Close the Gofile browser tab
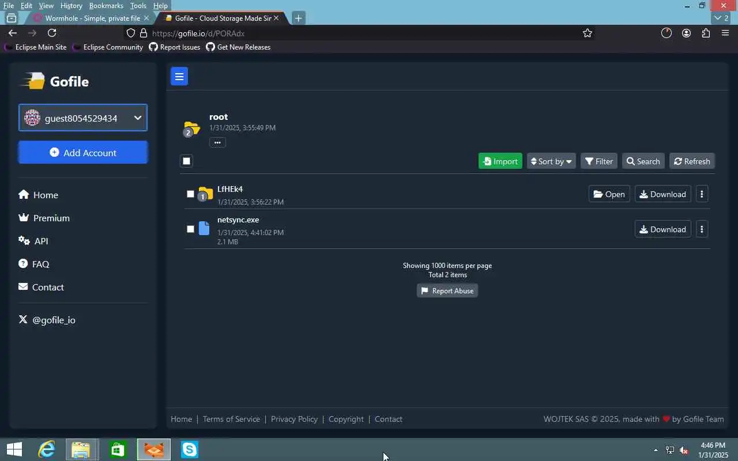The image size is (738, 461). (276, 18)
